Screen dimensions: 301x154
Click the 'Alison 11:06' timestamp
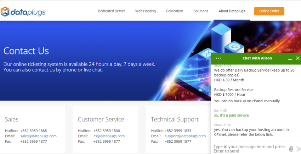point(222,125)
